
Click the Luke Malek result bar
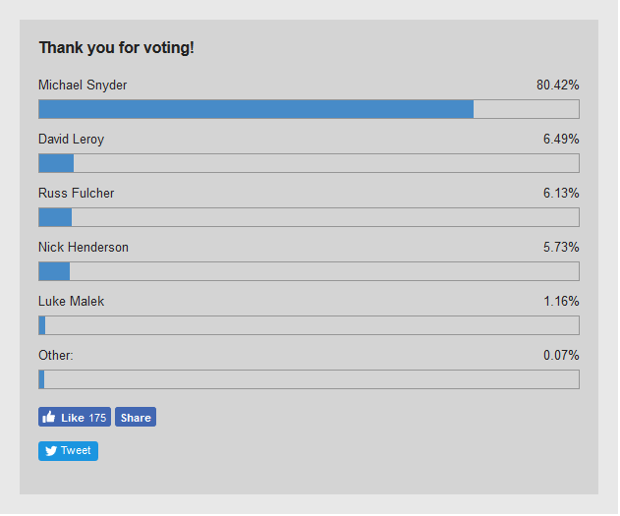click(309, 325)
